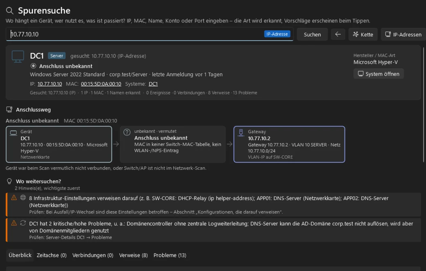
Task: Open the DC1 kritische Probleme hint
Action: coord(213,230)
